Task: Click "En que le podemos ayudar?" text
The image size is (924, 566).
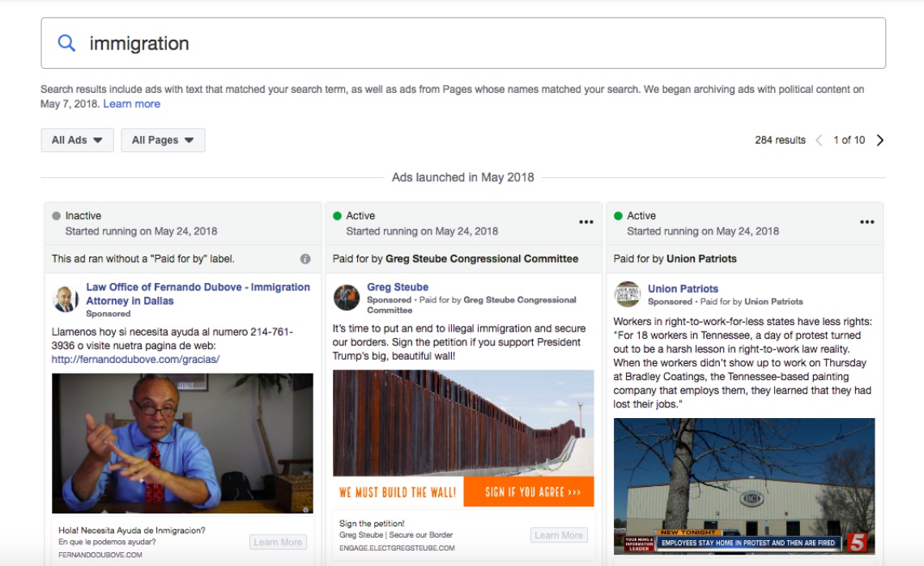Action: click(107, 542)
